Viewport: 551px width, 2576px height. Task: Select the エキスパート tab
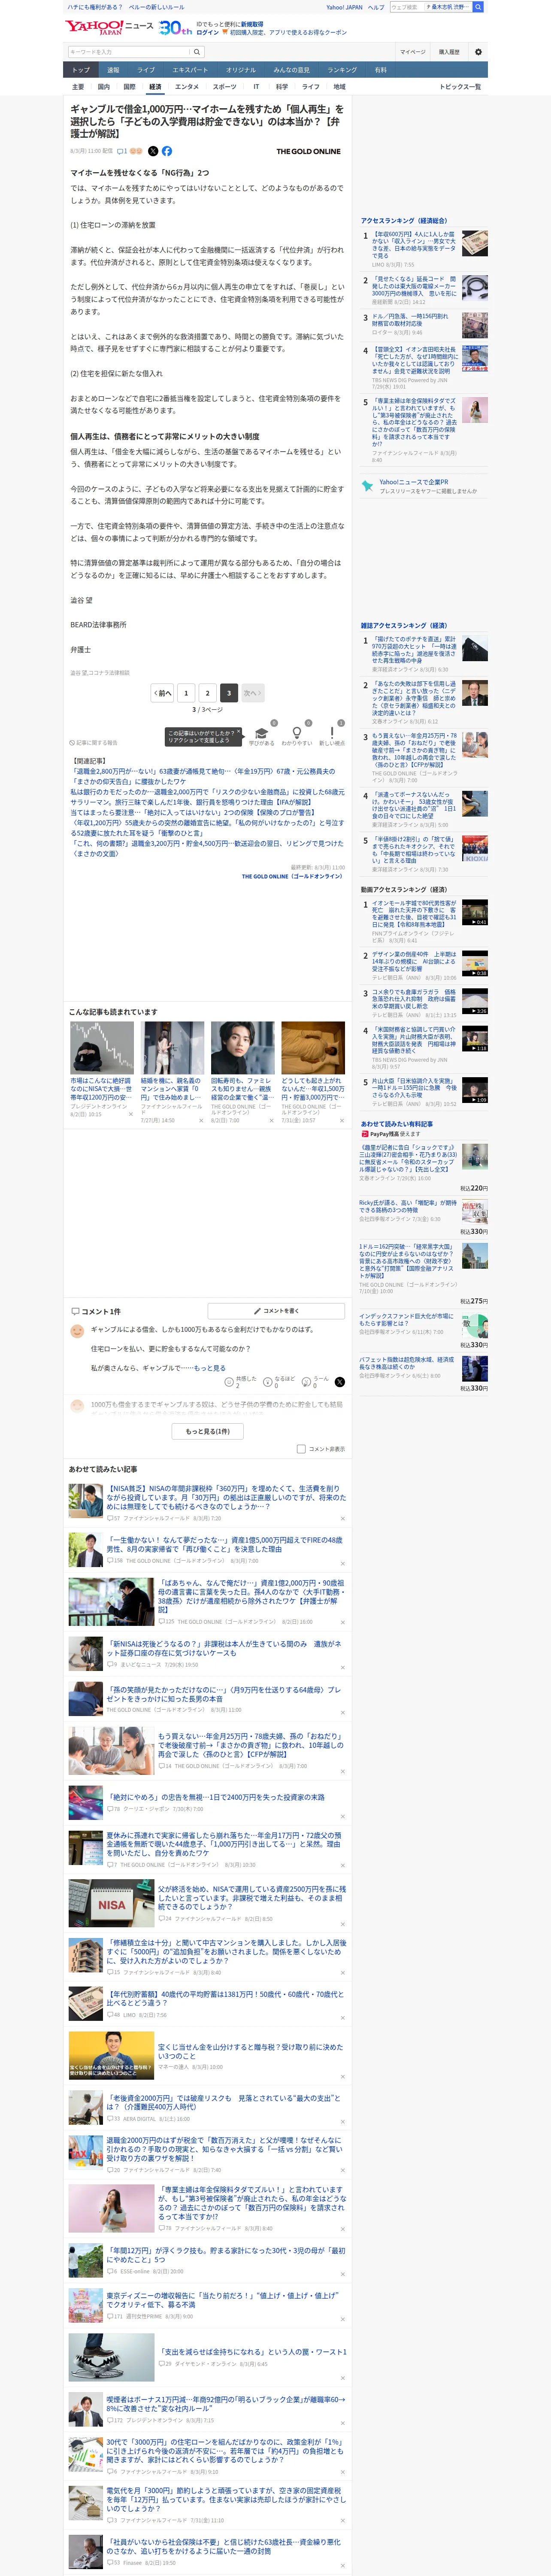(190, 70)
